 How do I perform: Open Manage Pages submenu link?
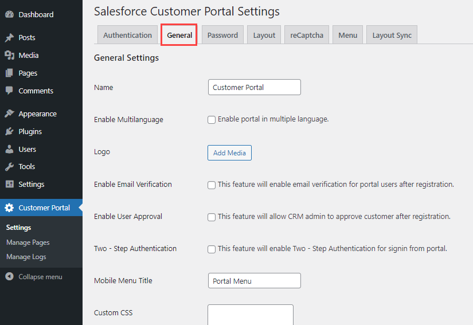point(28,242)
